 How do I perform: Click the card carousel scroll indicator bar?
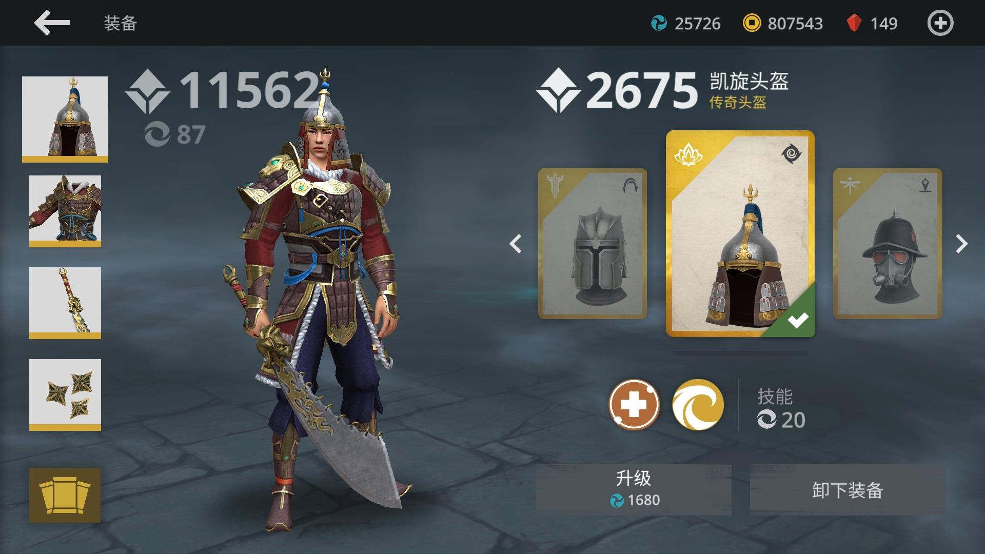[x=740, y=353]
